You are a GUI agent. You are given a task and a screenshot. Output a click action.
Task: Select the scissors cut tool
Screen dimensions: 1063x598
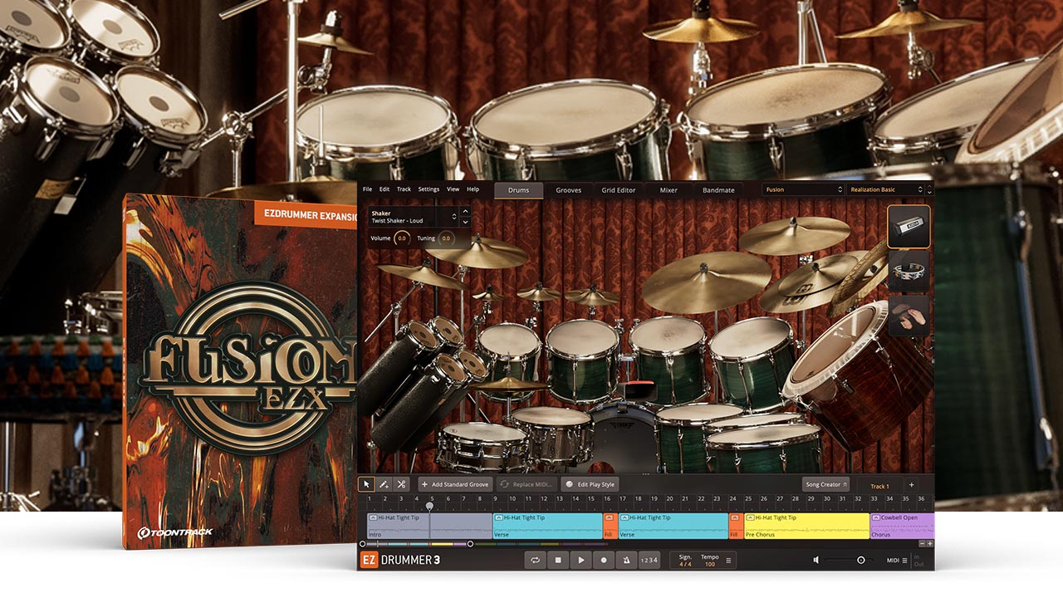click(x=401, y=484)
